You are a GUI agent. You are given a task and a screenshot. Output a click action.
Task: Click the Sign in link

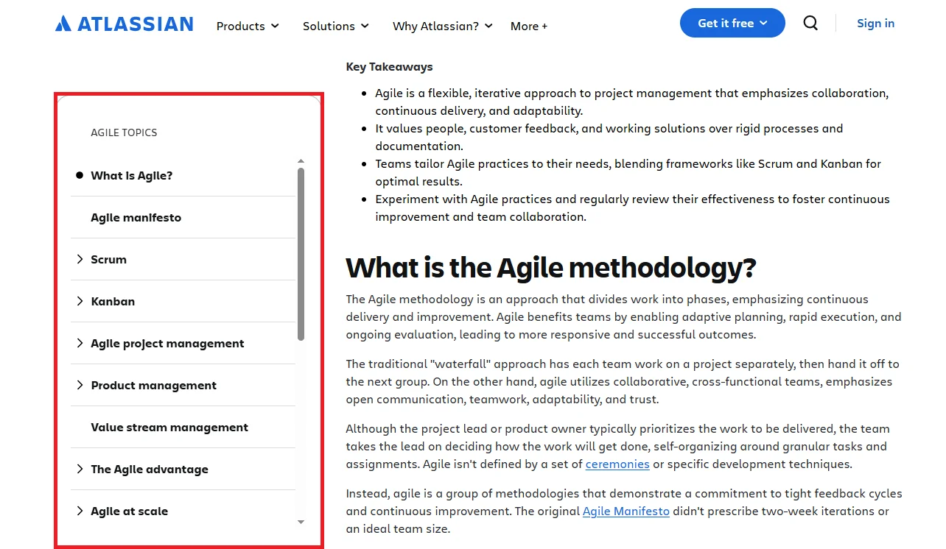coord(875,23)
